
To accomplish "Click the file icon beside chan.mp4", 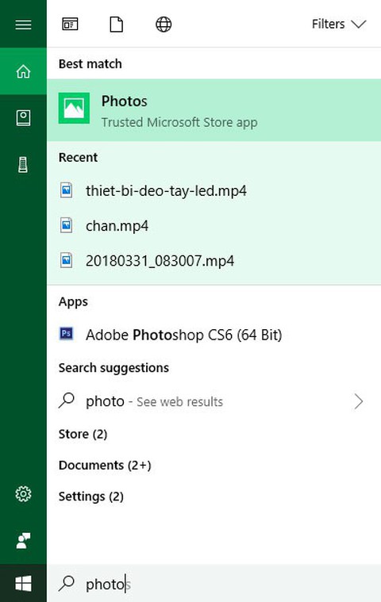I will pyautogui.click(x=67, y=225).
